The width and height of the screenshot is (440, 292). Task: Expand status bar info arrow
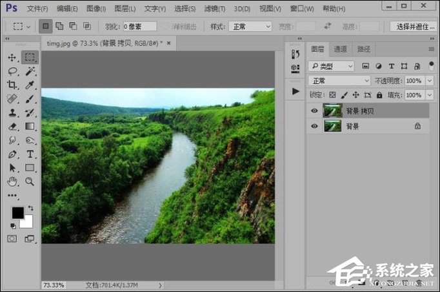tap(160, 286)
